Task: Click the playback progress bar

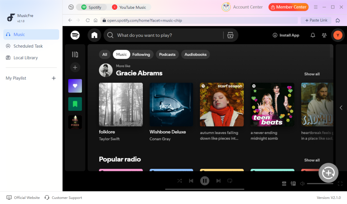Action: pyautogui.click(x=205, y=189)
